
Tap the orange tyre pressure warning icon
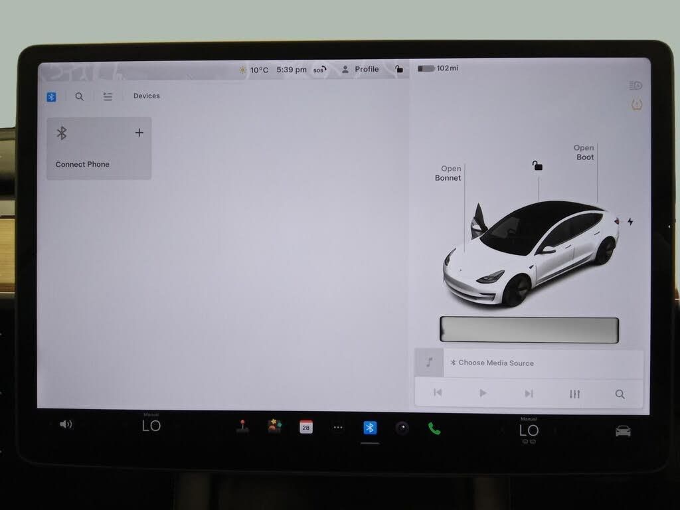click(x=637, y=104)
